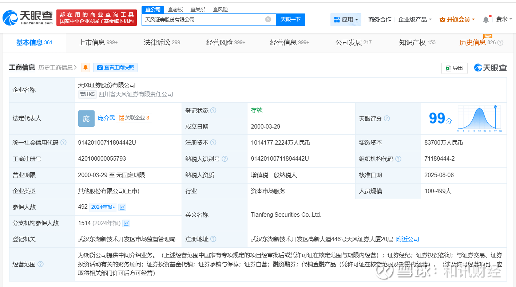Select the 查风险 search tab
Image resolution: width=516 pixels, height=287 pixels.
[221, 9]
